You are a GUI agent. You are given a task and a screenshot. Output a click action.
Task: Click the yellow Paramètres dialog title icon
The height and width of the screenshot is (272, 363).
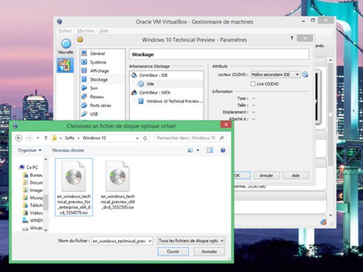coord(80,39)
